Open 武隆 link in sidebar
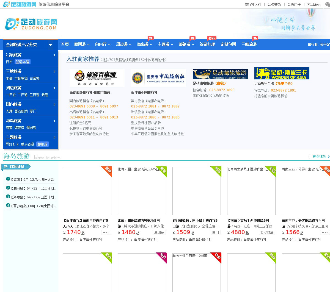330x292 pixels. [45, 95]
